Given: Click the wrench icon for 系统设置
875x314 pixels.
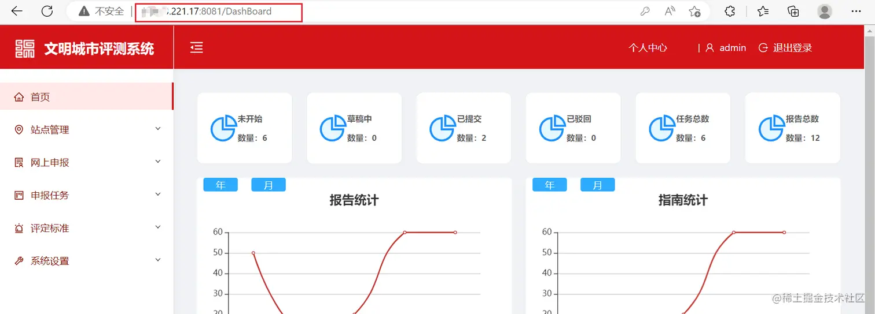Looking at the screenshot, I should 19,261.
